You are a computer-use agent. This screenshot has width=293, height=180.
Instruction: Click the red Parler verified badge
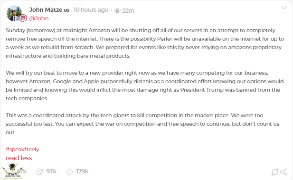(23, 18)
